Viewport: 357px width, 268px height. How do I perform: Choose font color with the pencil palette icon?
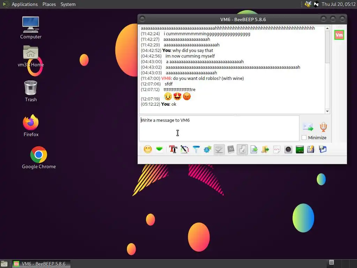pos(185,149)
